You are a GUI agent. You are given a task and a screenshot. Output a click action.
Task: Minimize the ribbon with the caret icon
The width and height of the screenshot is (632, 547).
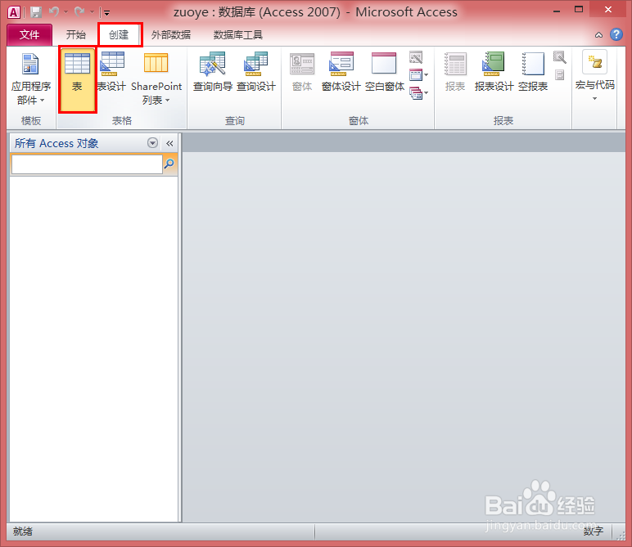point(599,35)
